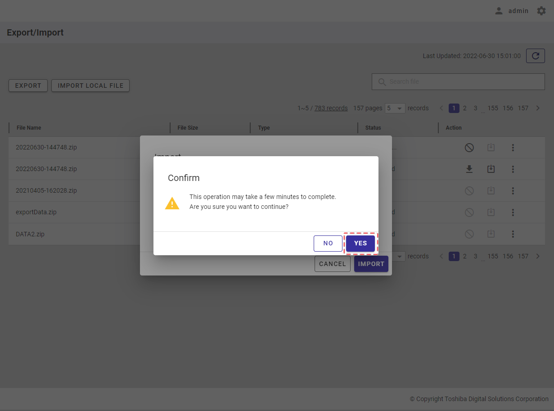
Task: Expand bottom records-per-page dropdown
Action: 399,256
